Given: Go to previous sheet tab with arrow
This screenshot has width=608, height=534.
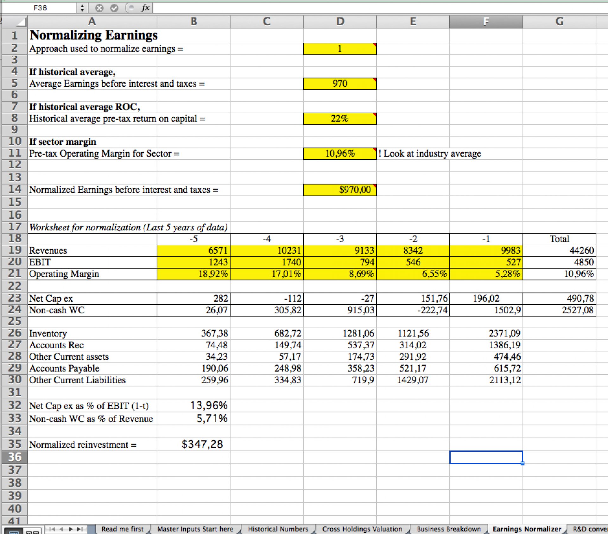Looking at the screenshot, I should coord(61,529).
